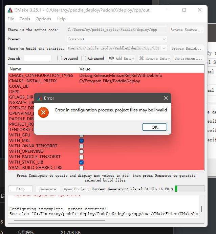The image size is (216, 234).
Task: Click the Name column header
Action: point(43,69)
